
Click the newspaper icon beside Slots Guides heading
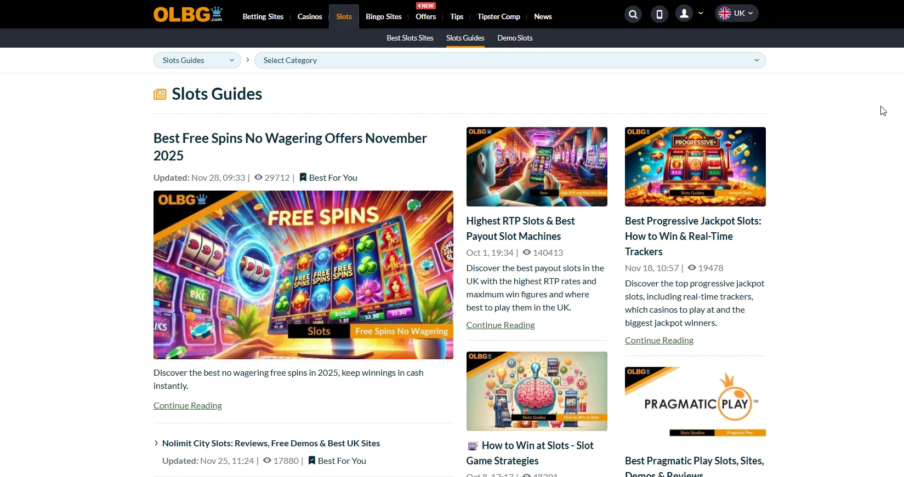click(160, 94)
